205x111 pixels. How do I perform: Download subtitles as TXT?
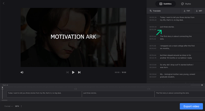pos(187,11)
